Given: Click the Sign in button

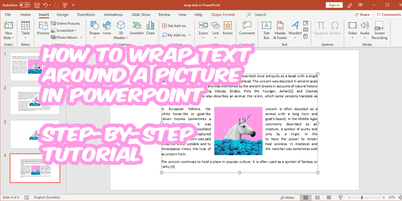Looking at the screenshot, I should [x=334, y=5].
